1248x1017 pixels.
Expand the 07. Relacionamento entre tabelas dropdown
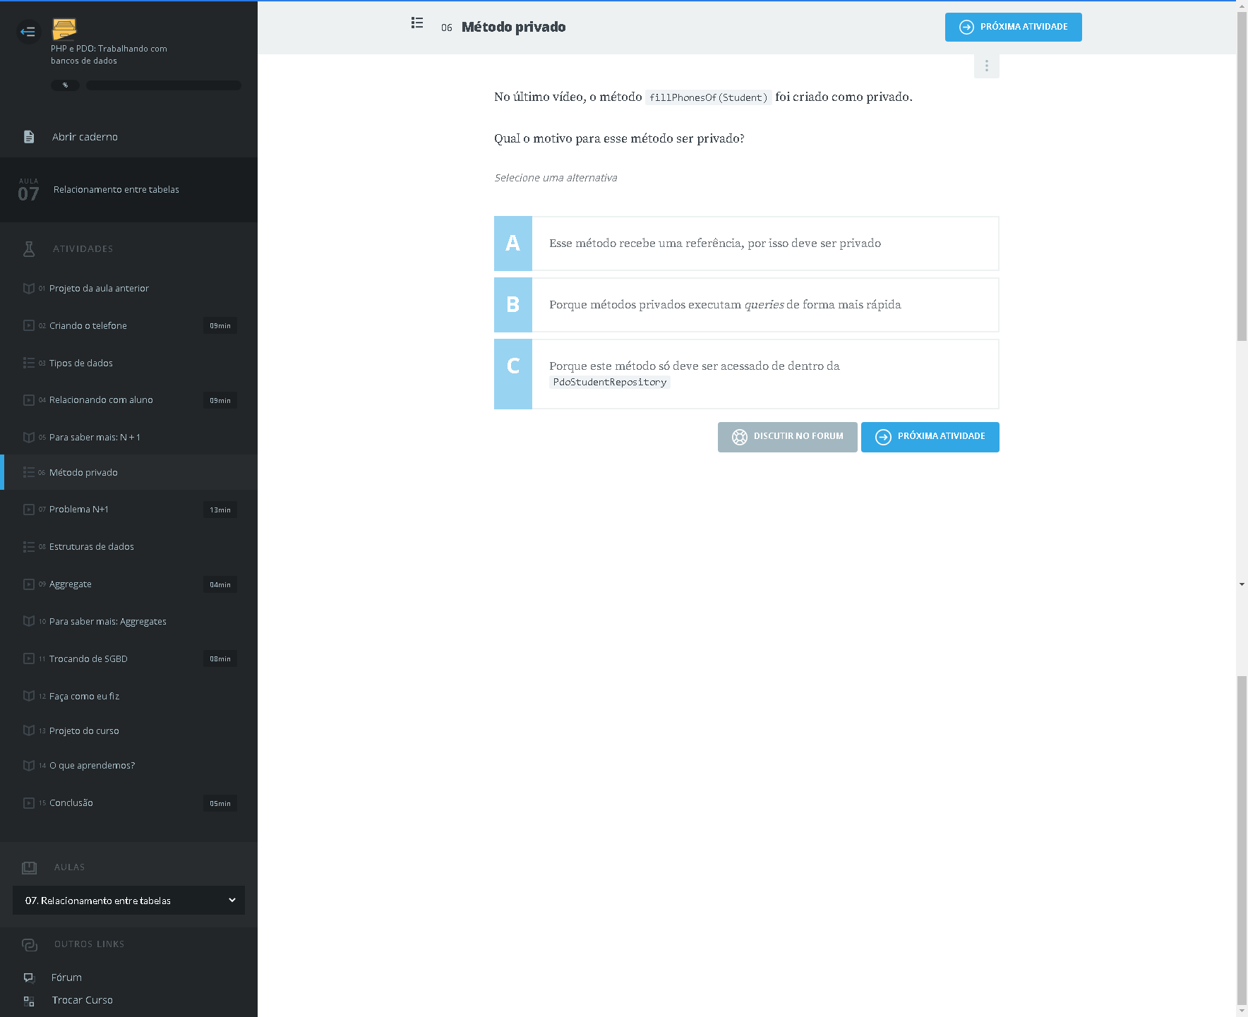(128, 901)
